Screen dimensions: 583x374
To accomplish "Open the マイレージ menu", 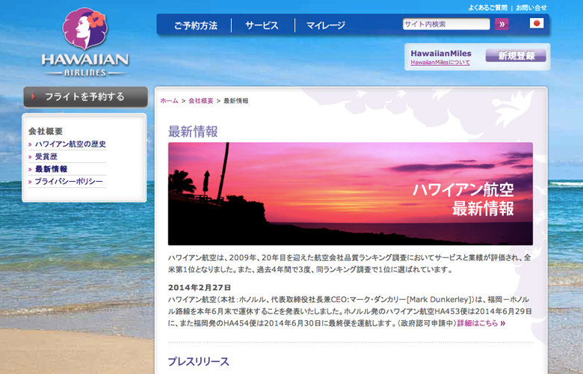I will coord(325,25).
